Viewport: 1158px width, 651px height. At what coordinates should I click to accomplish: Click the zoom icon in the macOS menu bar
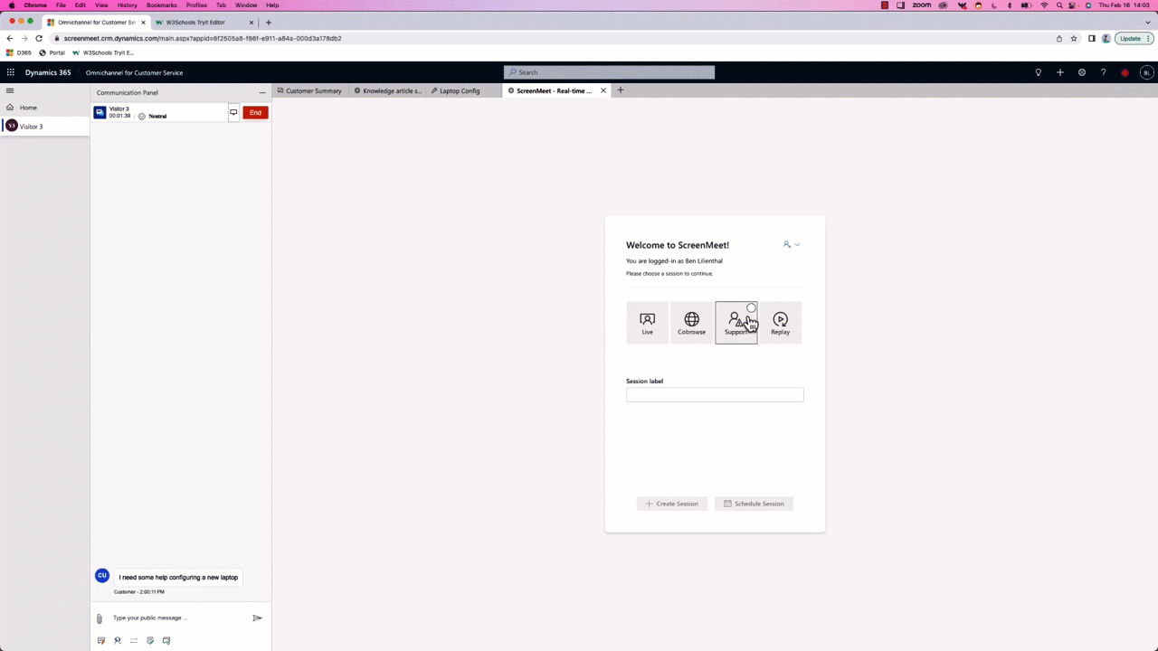pos(922,5)
